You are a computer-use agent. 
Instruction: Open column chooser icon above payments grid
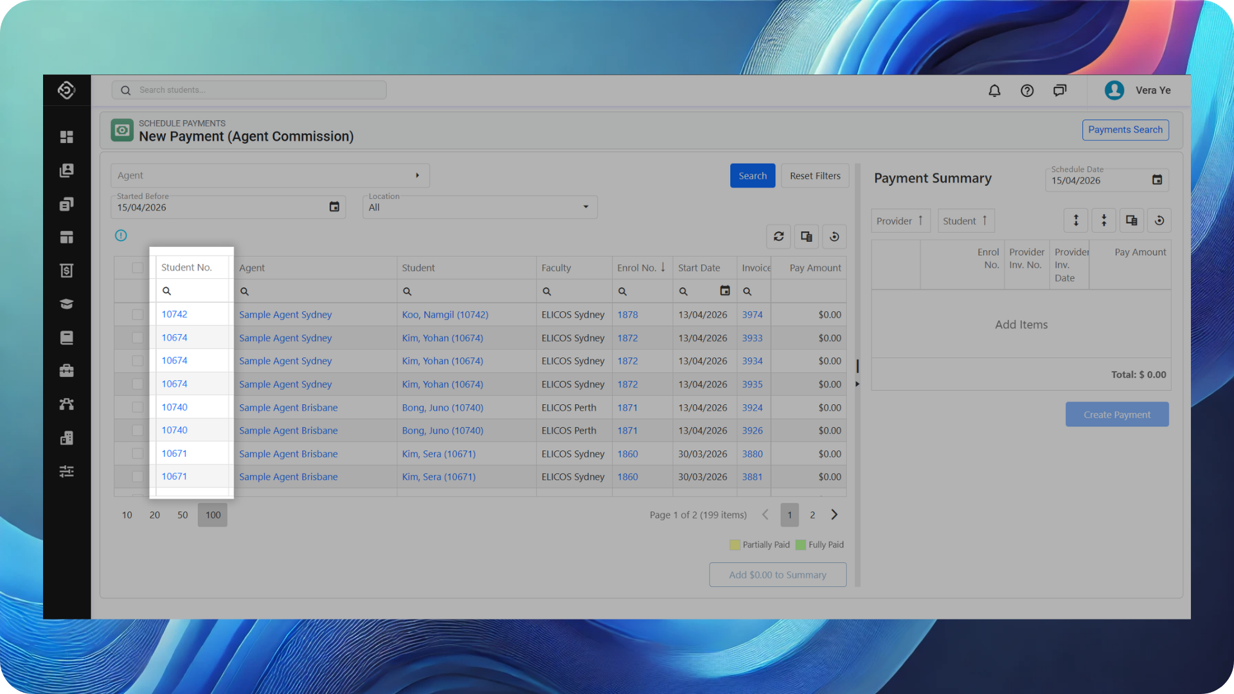coord(806,236)
